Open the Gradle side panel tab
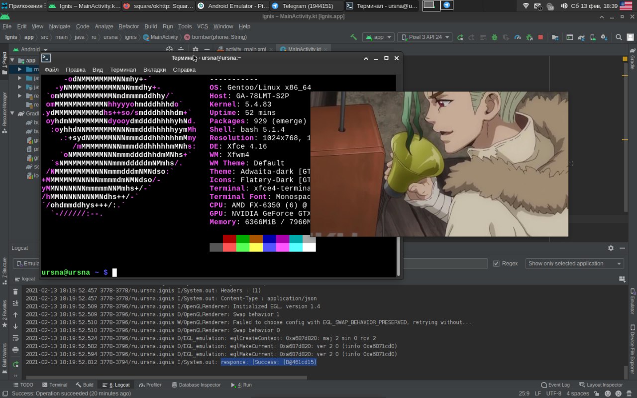Screen dimensions: 637x398 click(633, 59)
